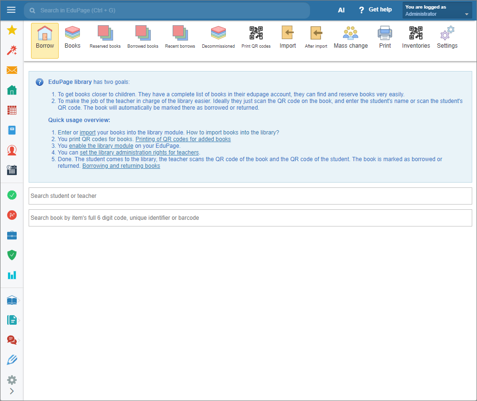The image size is (477, 401).
Task: Click the Import books icon
Action: pyautogui.click(x=288, y=38)
